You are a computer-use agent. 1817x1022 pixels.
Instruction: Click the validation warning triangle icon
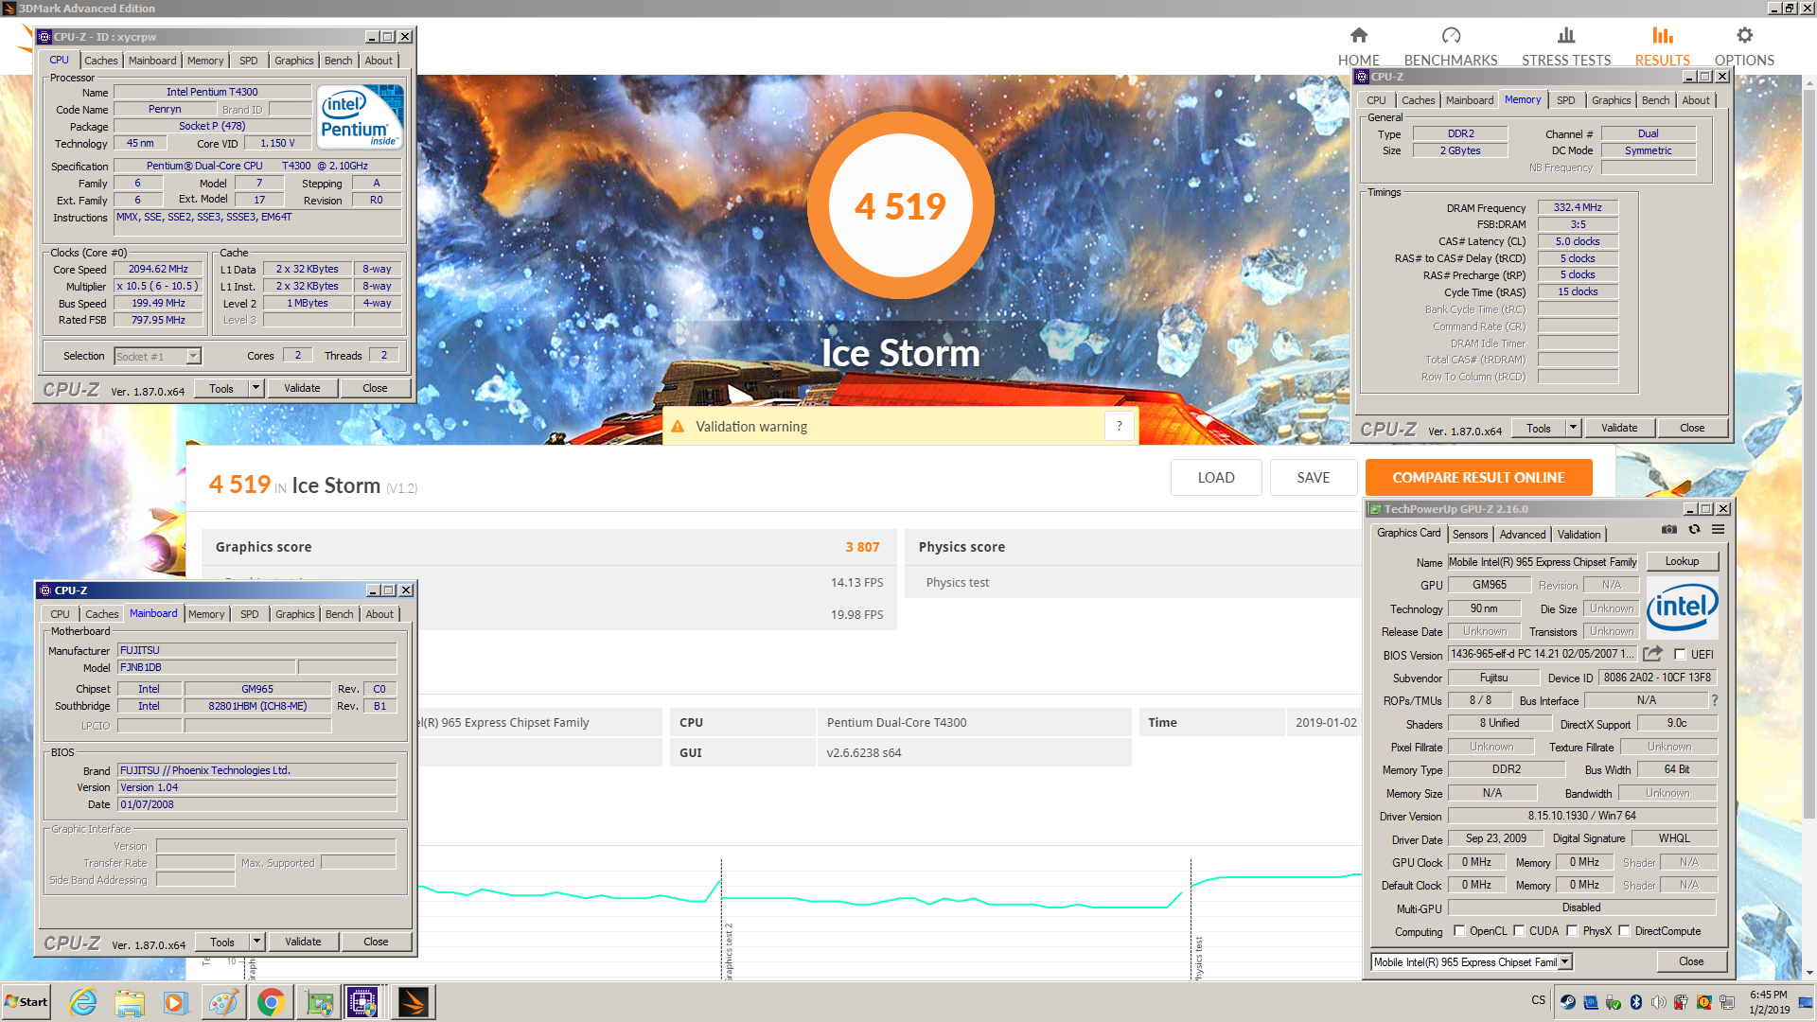coord(678,427)
